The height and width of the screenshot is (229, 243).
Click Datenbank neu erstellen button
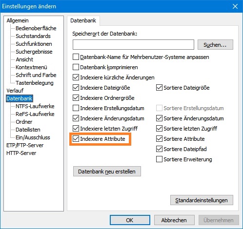coord(107,172)
